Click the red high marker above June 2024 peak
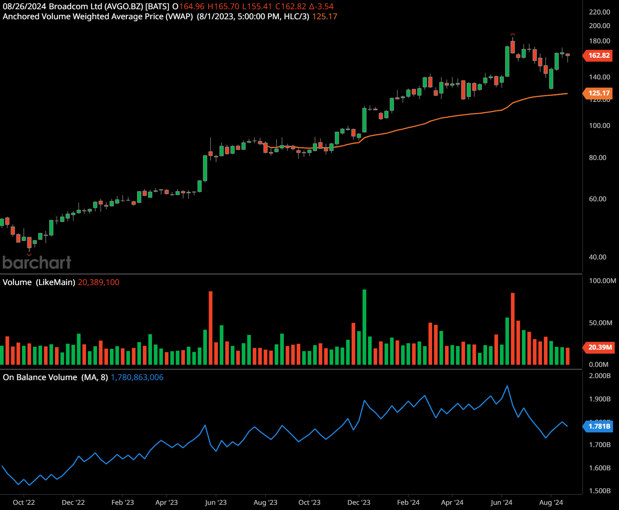Image resolution: width=619 pixels, height=510 pixels. 512,35
